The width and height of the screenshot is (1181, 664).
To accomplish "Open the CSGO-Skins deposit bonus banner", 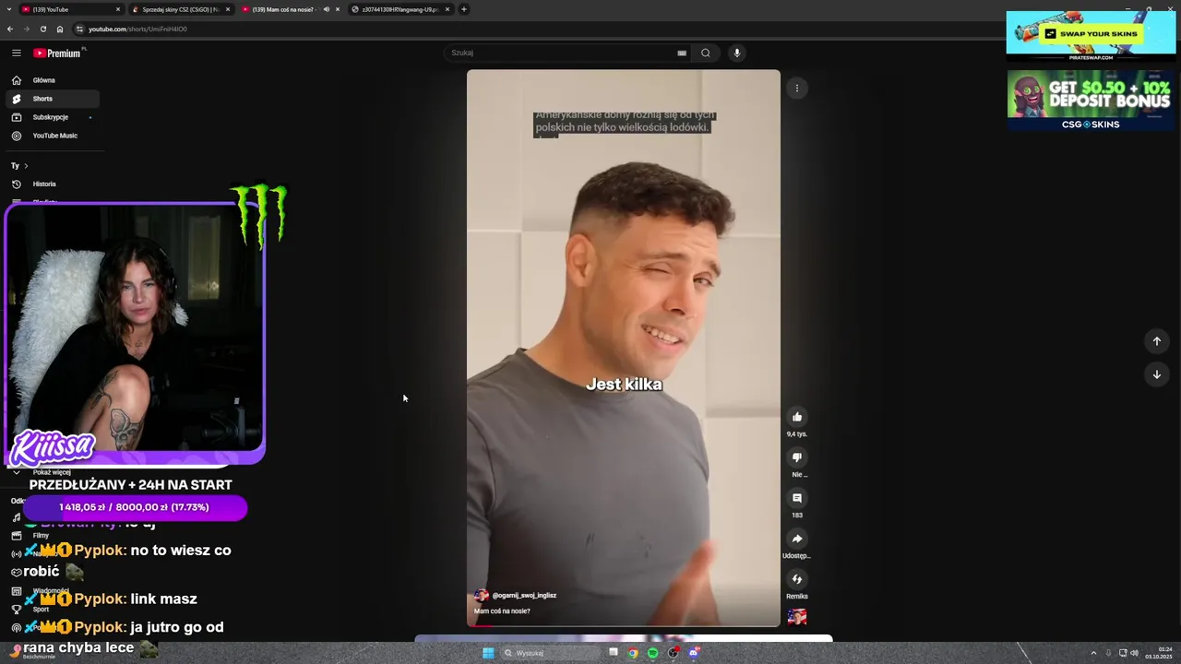I will 1091,100.
